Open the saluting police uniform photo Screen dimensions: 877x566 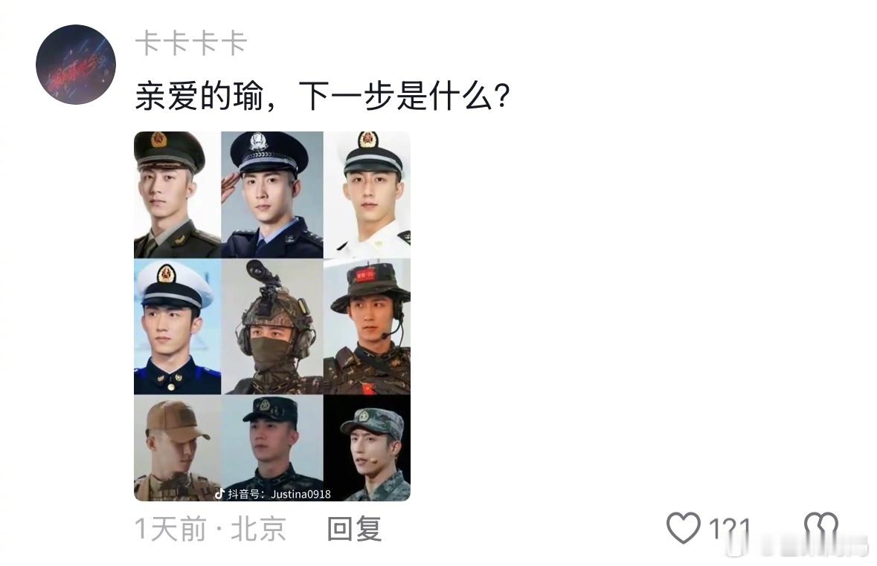[272, 195]
